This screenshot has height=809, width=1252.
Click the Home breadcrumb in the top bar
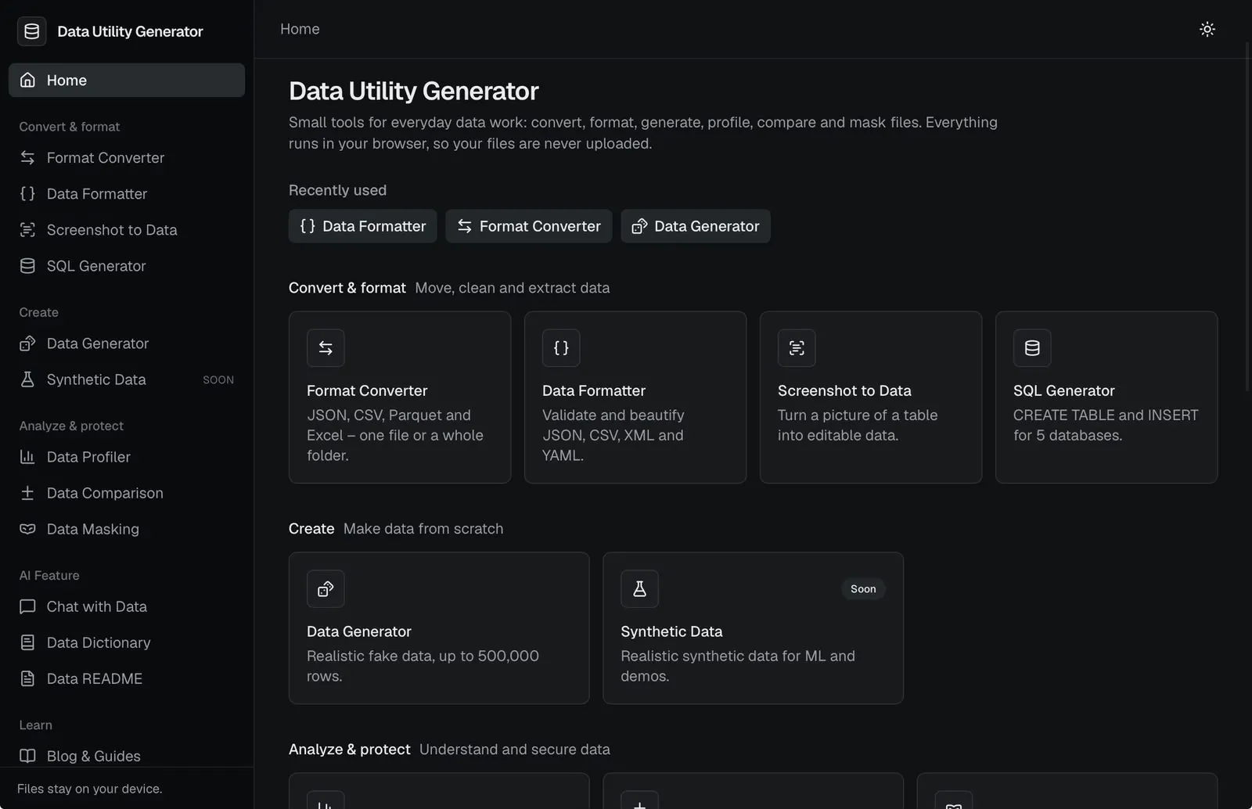click(300, 29)
